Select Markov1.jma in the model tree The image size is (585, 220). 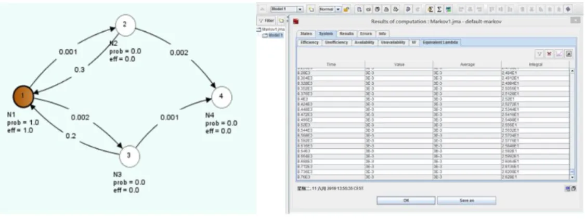tap(274, 29)
